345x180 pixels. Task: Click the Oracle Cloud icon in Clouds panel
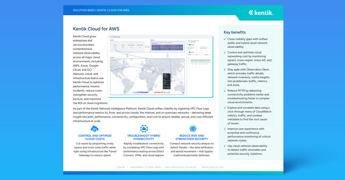click(139, 47)
